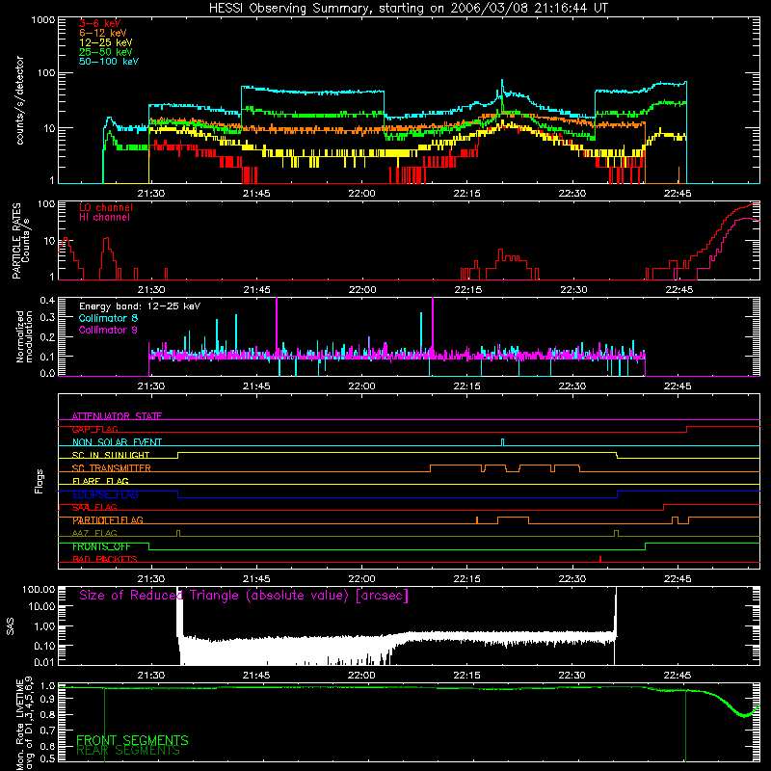Viewport: 771px width, 771px height.
Task: Click the GAP_FLAG label
Action: pos(94,429)
